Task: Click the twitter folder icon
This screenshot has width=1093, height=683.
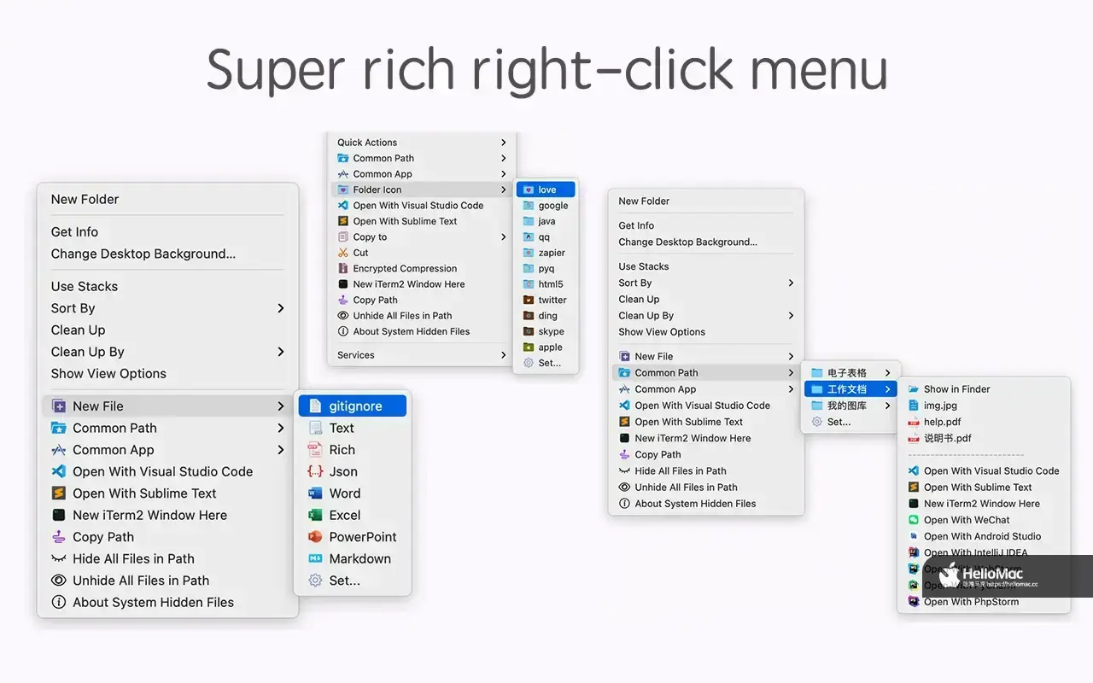Action: coord(529,300)
